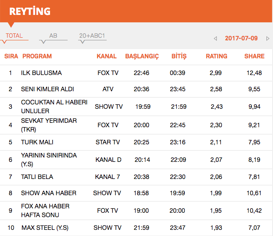273x236 pixels.
Task: Click the KANAL column header
Action: click(x=107, y=56)
